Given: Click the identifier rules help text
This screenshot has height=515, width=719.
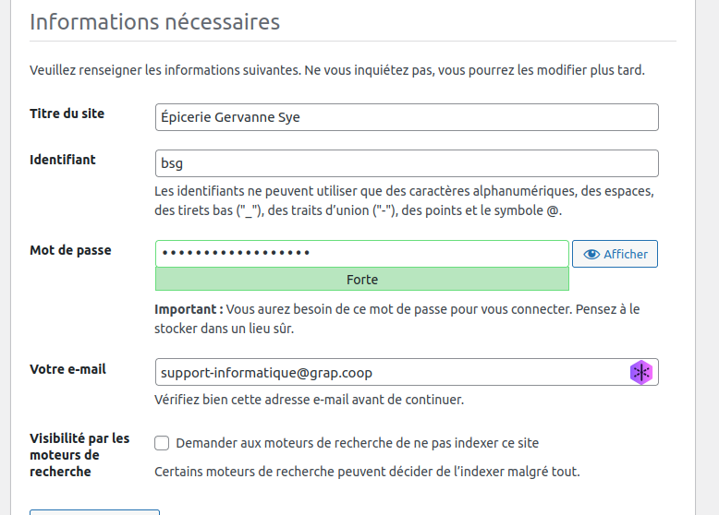Looking at the screenshot, I should point(404,201).
